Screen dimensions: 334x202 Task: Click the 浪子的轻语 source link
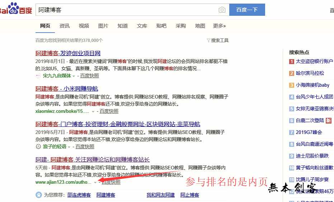point(55,147)
